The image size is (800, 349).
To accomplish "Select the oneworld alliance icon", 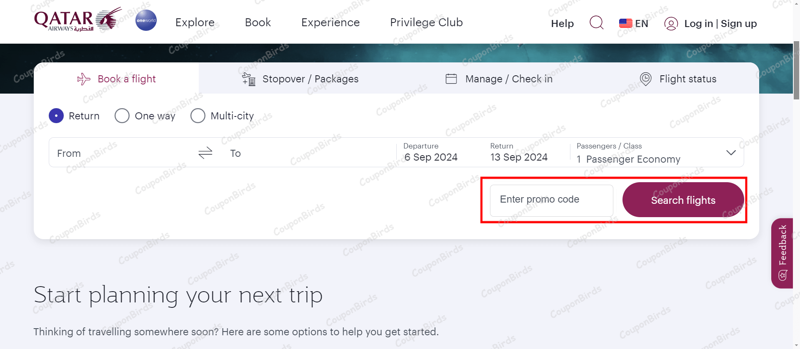I will click(146, 20).
